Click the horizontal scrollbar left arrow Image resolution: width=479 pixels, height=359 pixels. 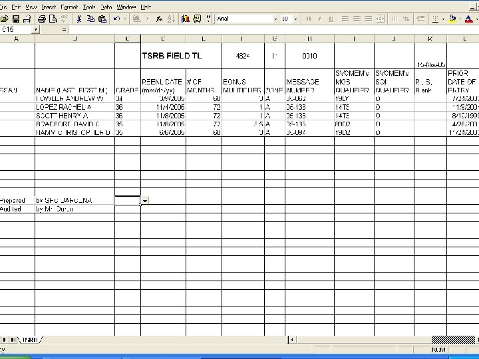(292, 340)
